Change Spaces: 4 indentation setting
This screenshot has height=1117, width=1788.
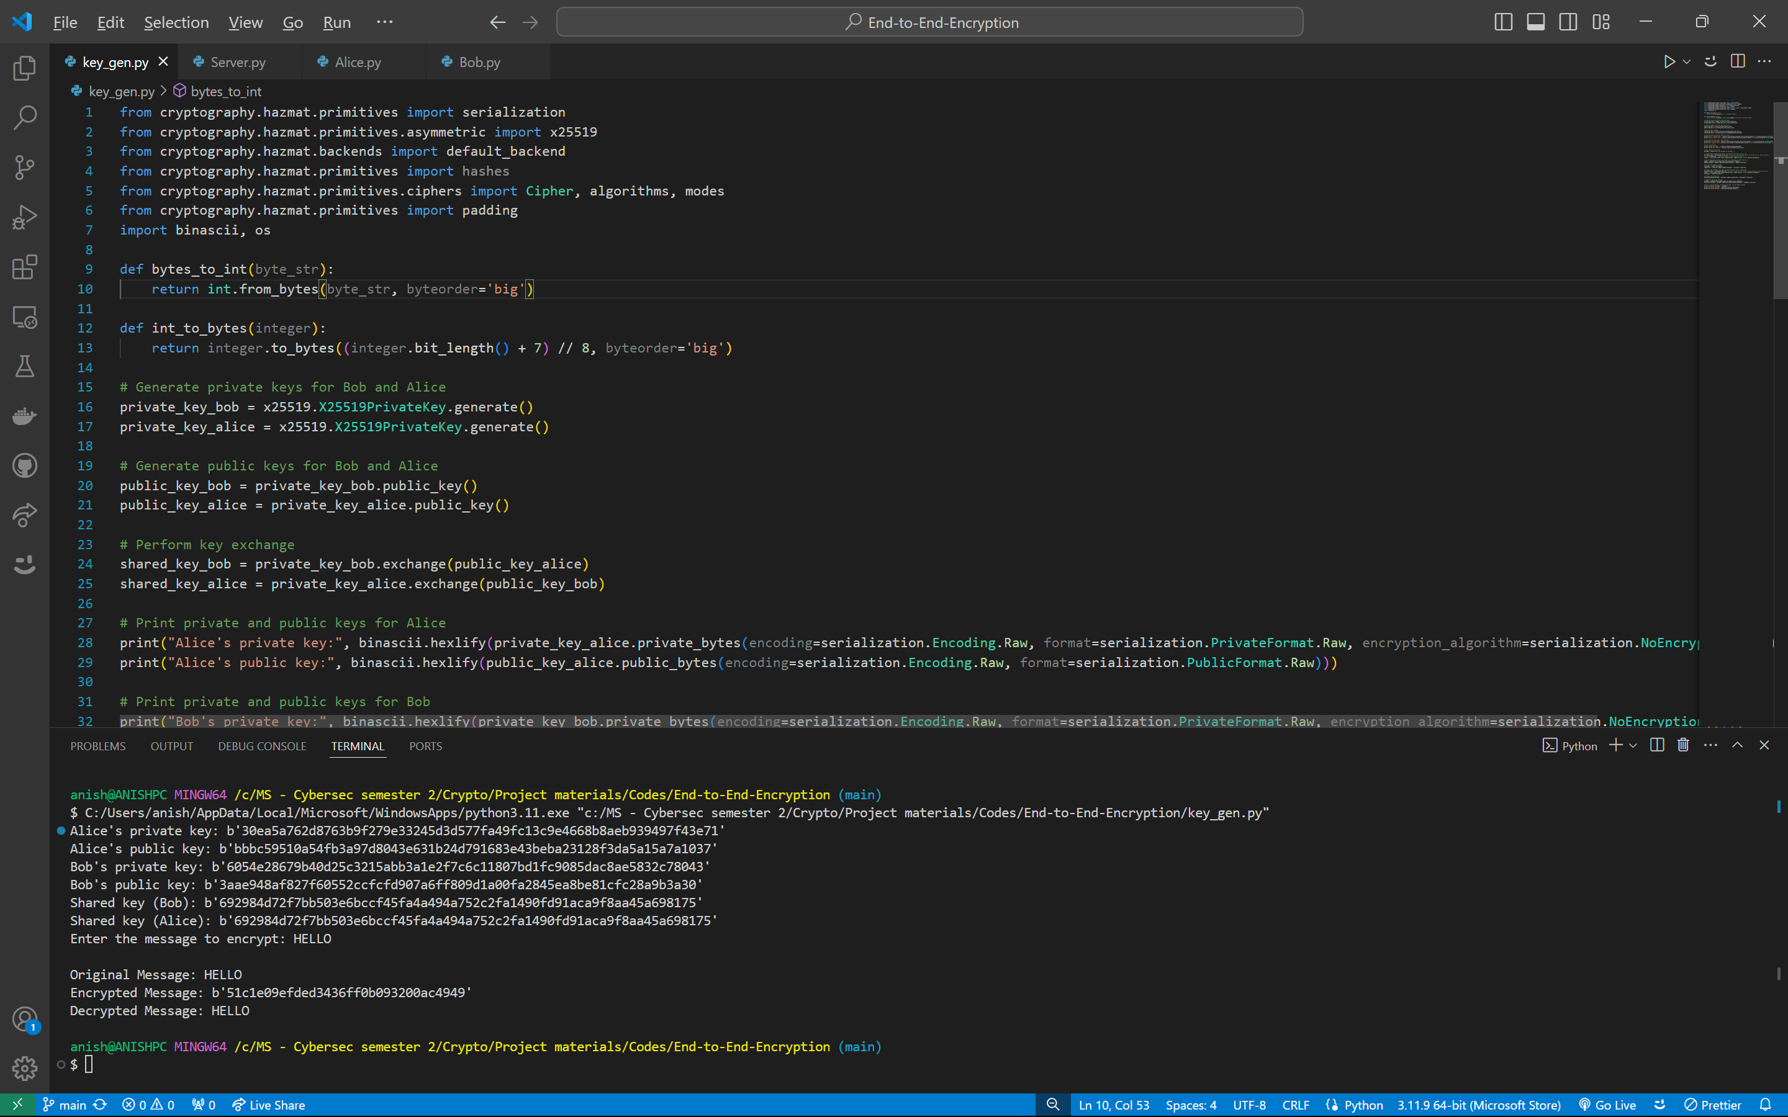(1191, 1105)
